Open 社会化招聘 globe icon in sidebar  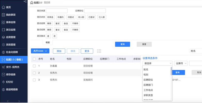tap(3, 52)
